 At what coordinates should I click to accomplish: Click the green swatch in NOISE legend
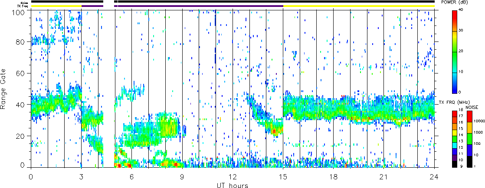point(469,139)
